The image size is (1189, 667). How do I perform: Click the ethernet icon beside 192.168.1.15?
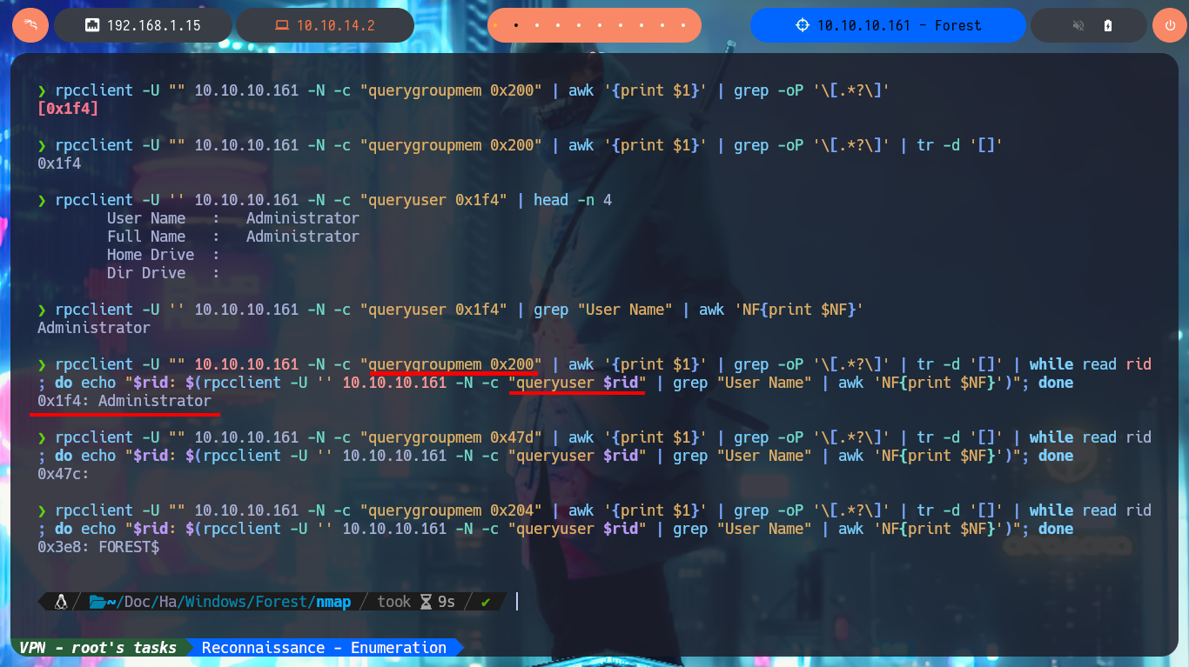[x=92, y=25]
